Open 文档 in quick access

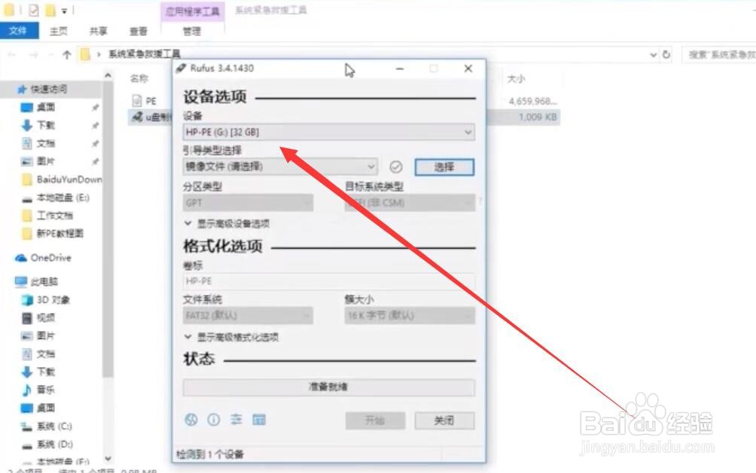point(45,144)
